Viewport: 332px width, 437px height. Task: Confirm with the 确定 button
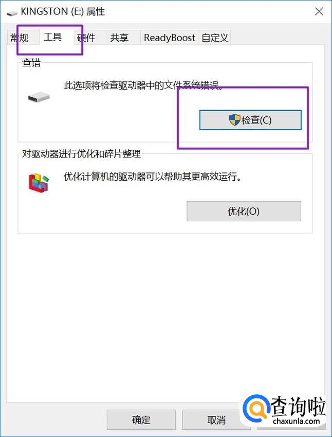141,419
